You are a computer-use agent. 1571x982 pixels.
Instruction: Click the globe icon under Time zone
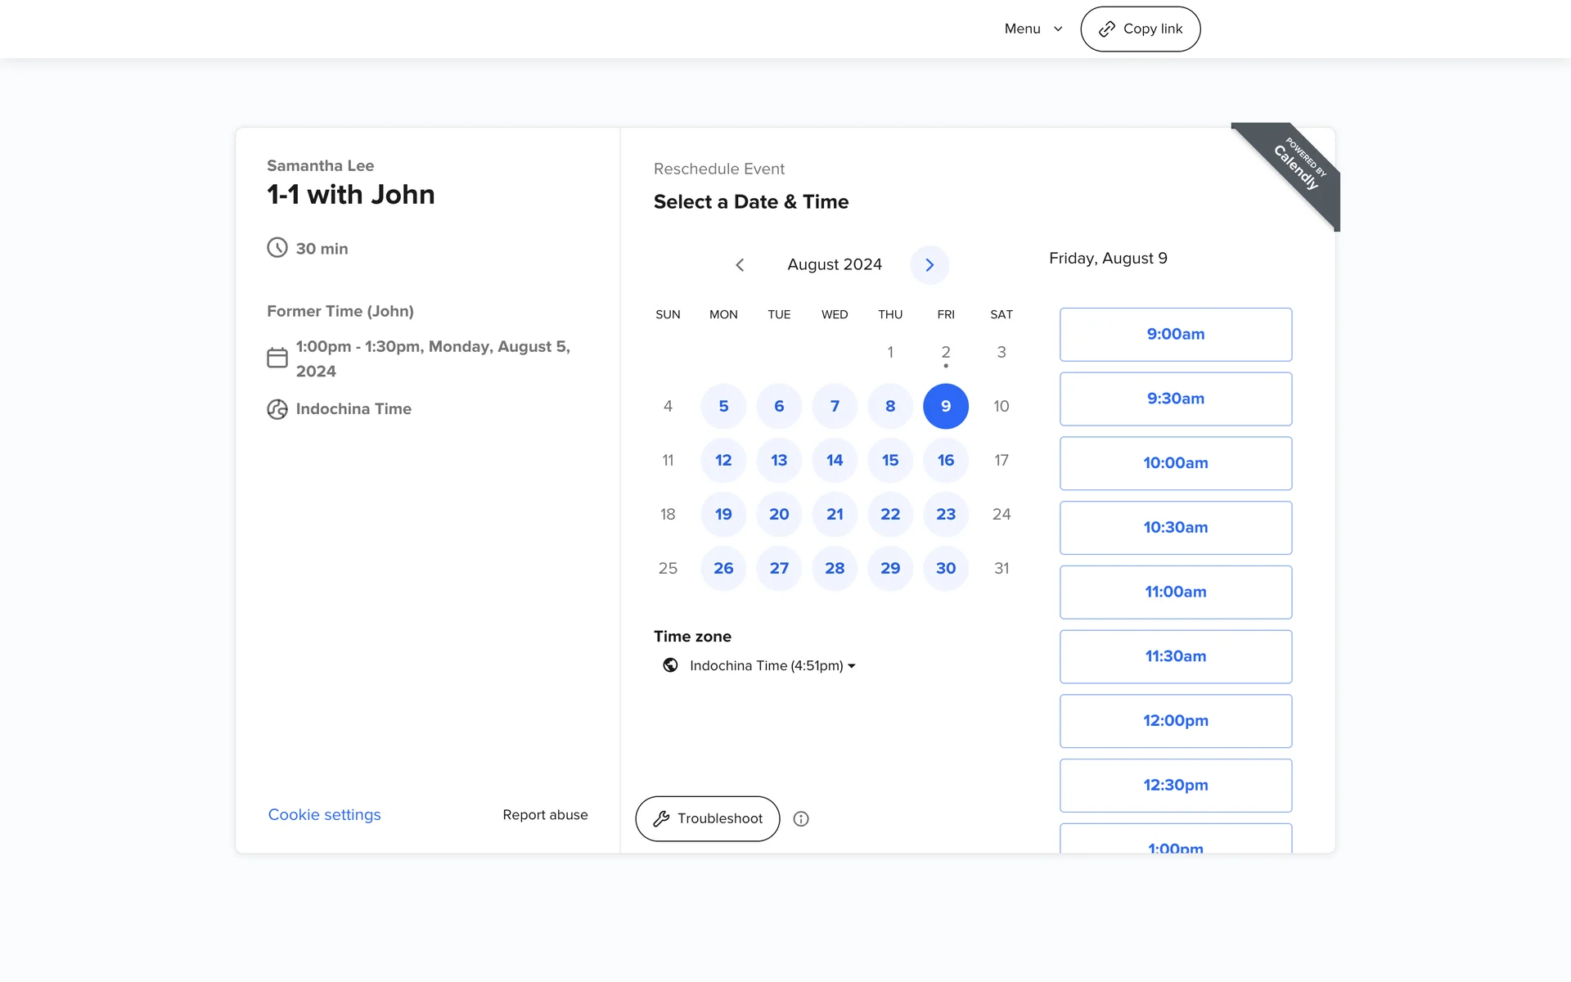[670, 665]
